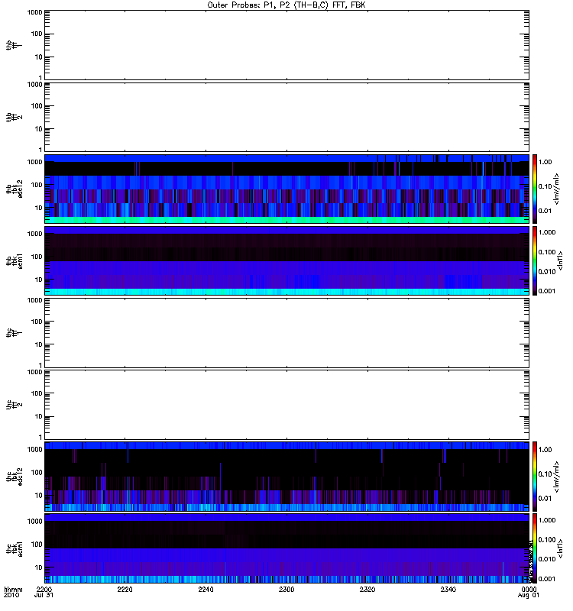Click the 'thb fbk edc12' y-axis panel label
This screenshot has width=573, height=611.
14,189
